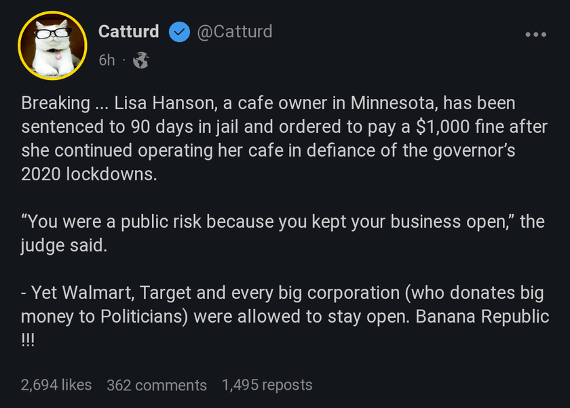Screen dimensions: 570x408
Task: Click the Banana Republic text
Action: coord(482,317)
